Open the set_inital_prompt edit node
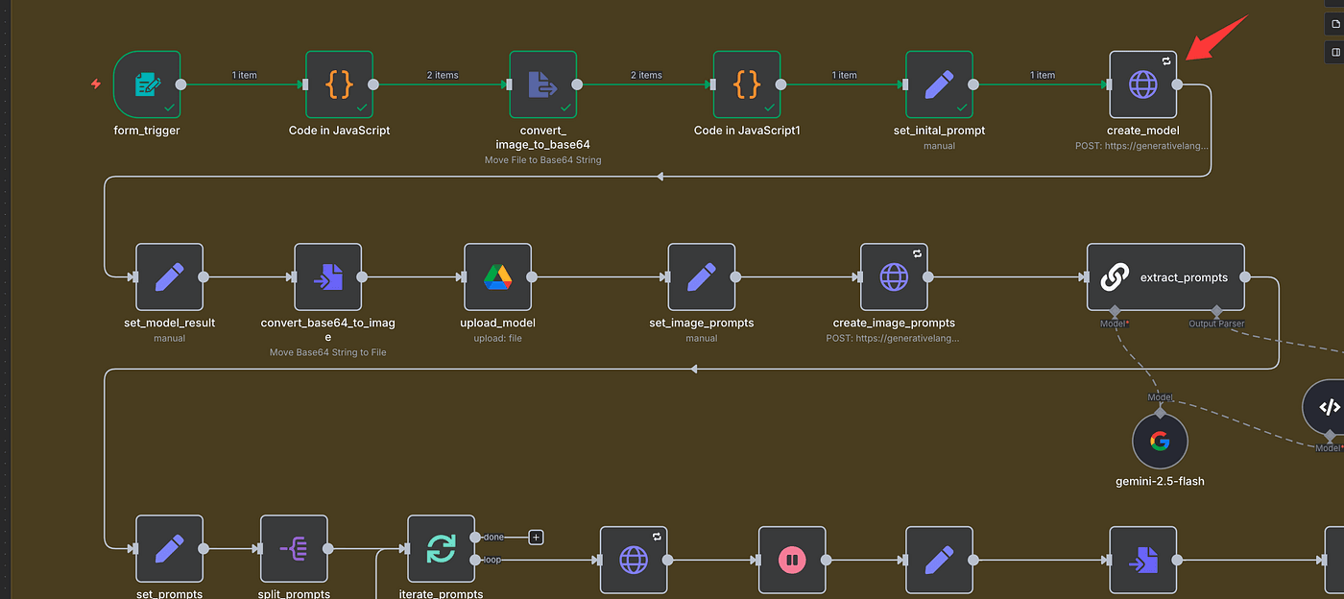The image size is (1344, 599). click(939, 84)
